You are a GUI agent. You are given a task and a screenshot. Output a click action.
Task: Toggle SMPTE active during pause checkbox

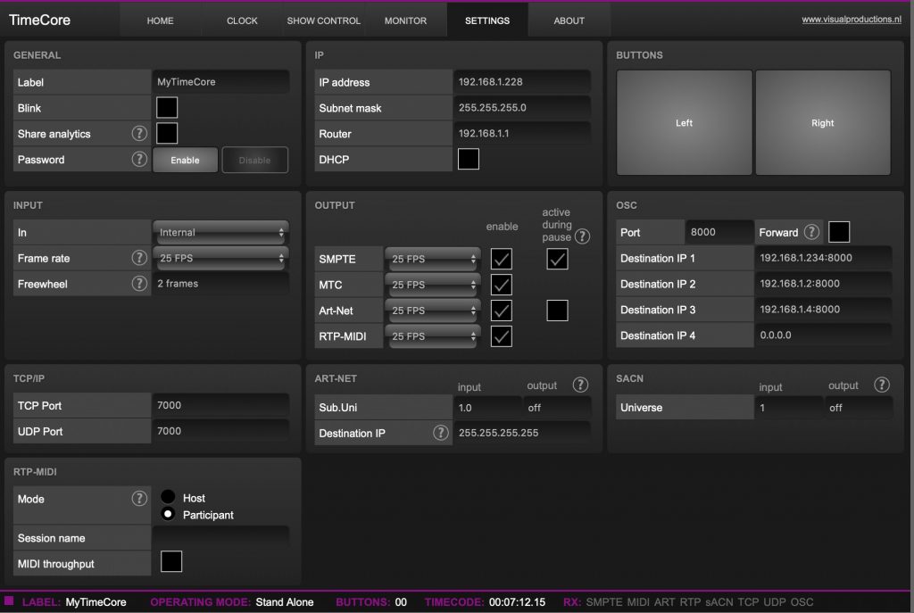tap(557, 259)
